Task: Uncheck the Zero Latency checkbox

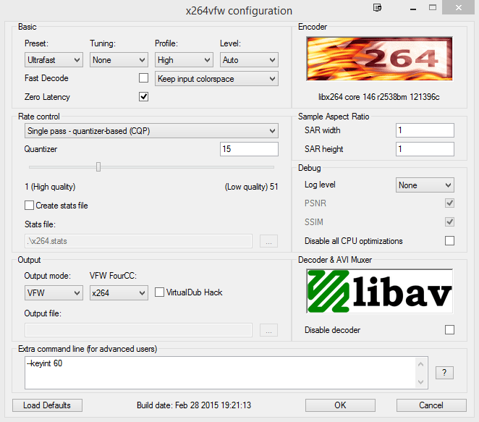Action: [x=143, y=97]
